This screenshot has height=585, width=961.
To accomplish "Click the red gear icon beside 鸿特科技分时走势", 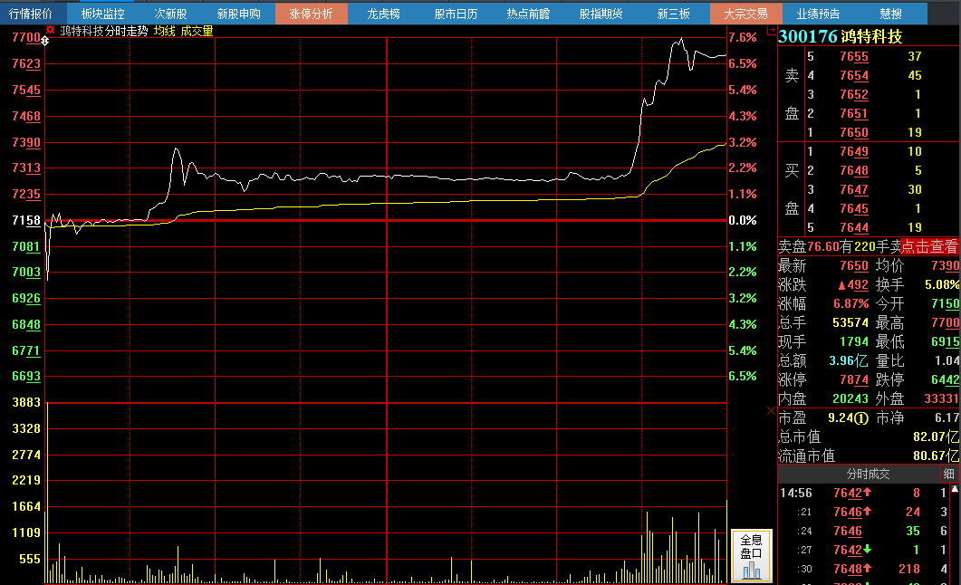I will point(50,30).
